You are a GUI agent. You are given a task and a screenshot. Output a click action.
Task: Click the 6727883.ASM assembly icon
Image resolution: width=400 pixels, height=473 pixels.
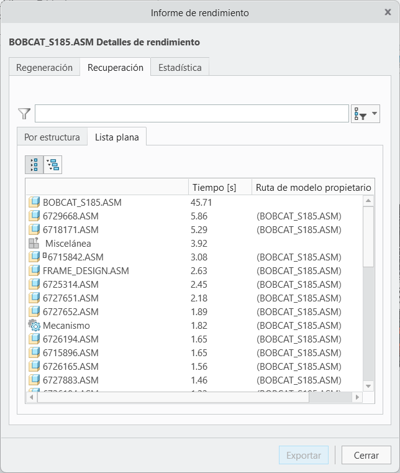tap(34, 380)
